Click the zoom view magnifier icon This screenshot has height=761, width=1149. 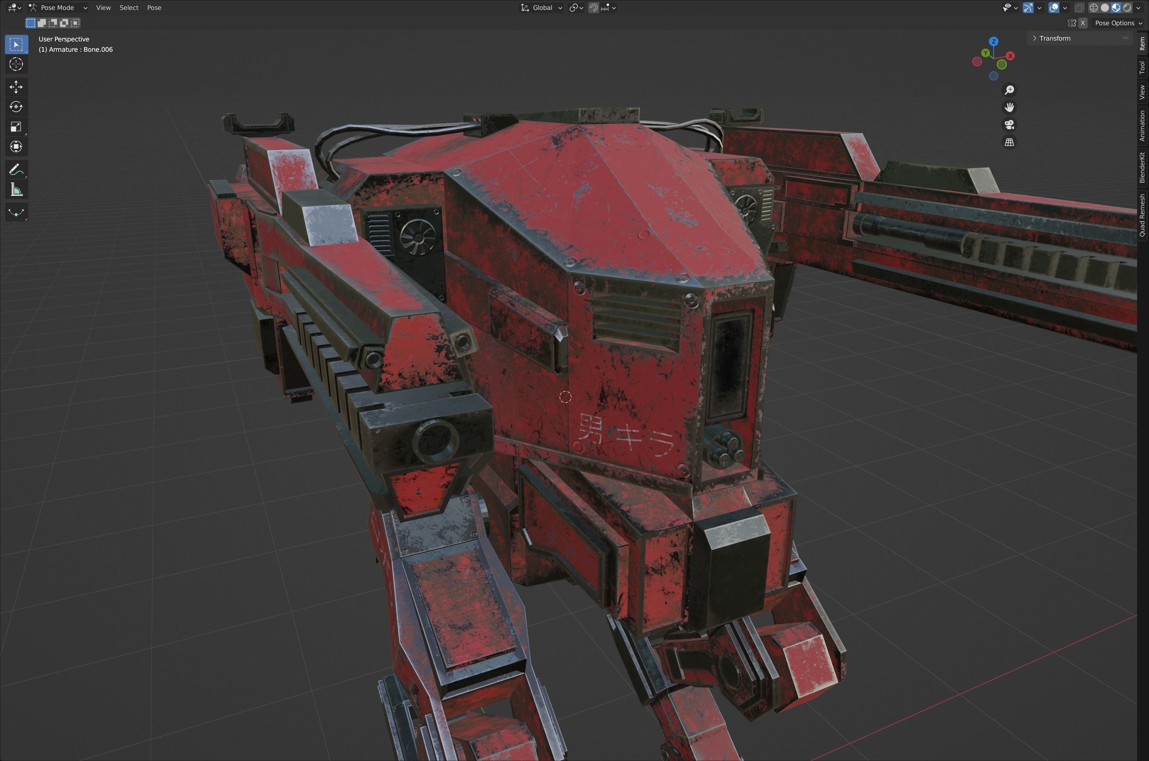coord(1009,90)
